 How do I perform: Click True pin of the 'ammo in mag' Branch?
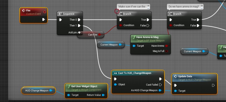[198, 19]
